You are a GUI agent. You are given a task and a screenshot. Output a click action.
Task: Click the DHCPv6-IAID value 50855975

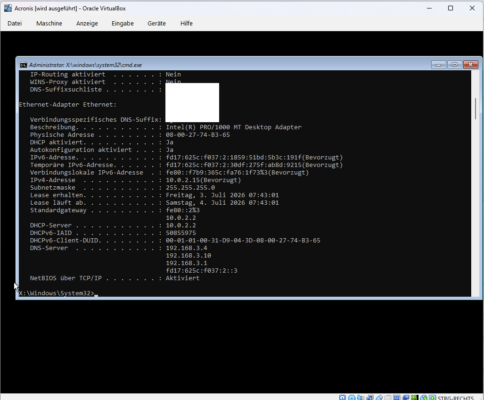click(181, 233)
